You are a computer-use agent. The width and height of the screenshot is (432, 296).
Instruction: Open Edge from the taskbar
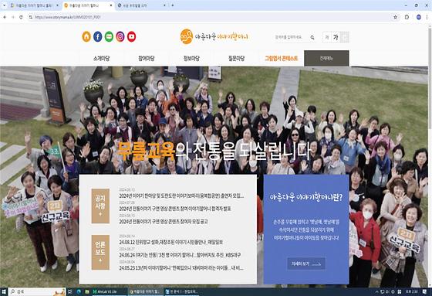click(79, 291)
